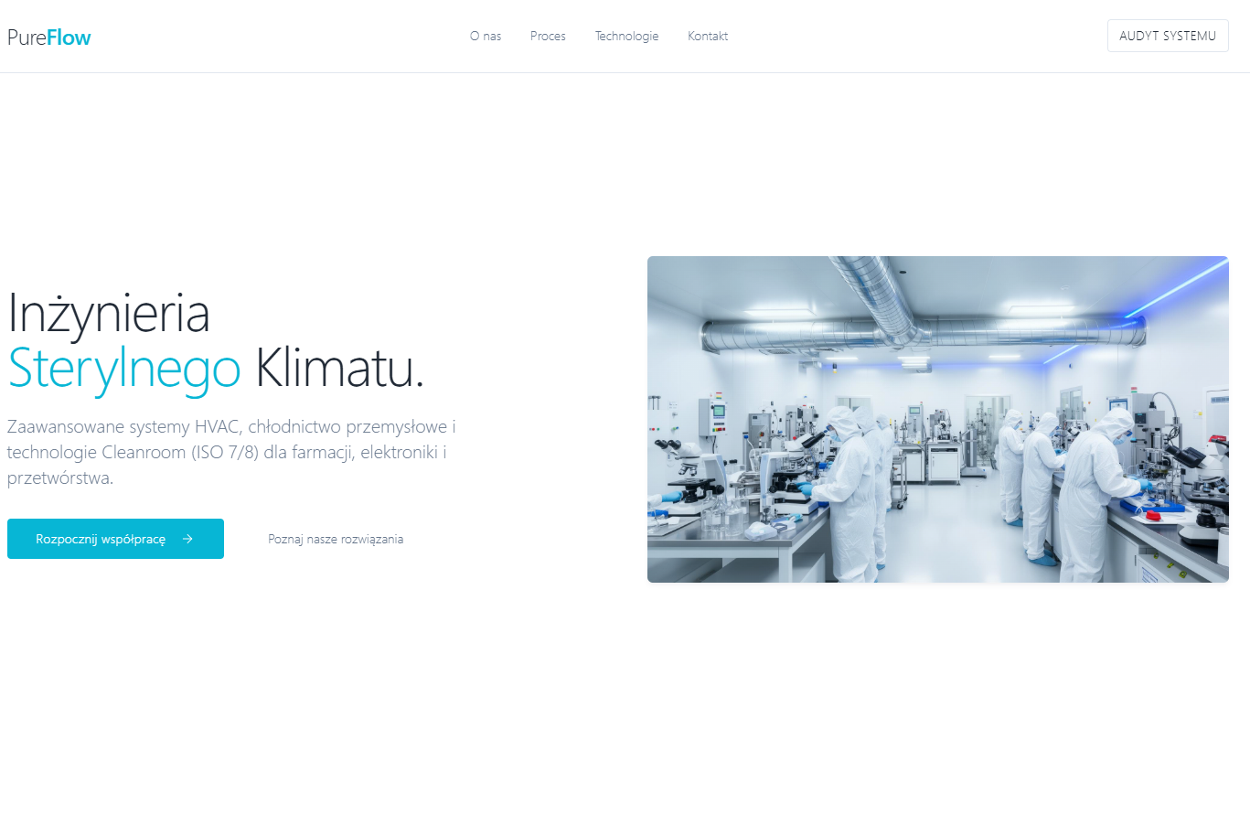The image size is (1250, 826).
Task: Click the blue LED light strip in photo
Action: [x=1180, y=288]
